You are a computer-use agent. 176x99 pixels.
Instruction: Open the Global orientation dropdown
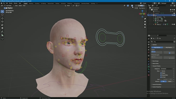pos(68,6)
